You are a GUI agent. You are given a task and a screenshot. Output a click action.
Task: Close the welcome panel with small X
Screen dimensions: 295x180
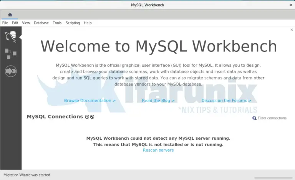(x=292, y=30)
